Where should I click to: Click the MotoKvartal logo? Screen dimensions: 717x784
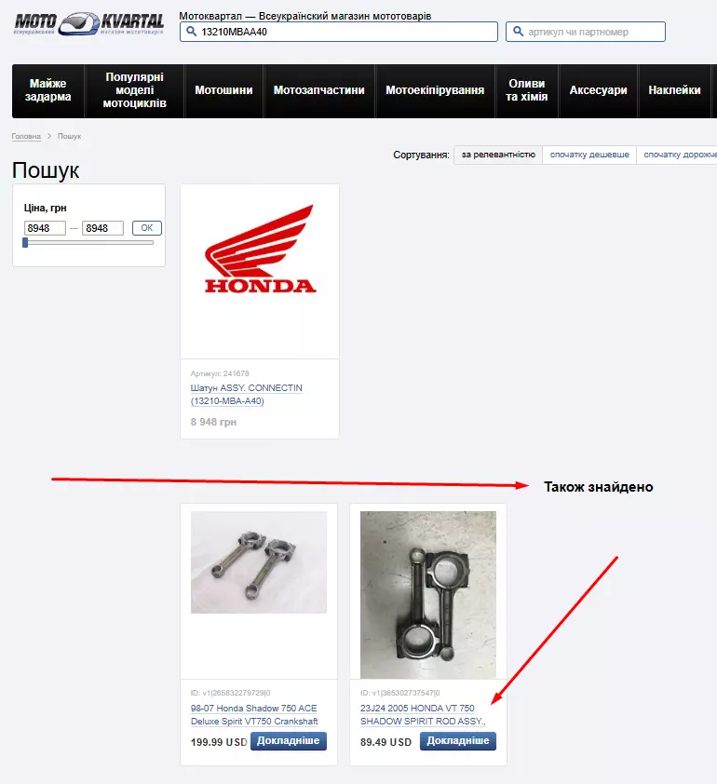click(89, 23)
